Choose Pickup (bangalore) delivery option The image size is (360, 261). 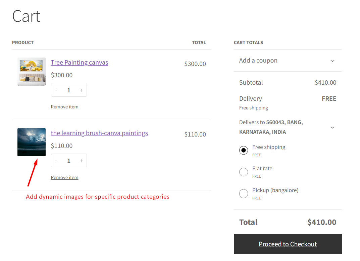coord(244,193)
